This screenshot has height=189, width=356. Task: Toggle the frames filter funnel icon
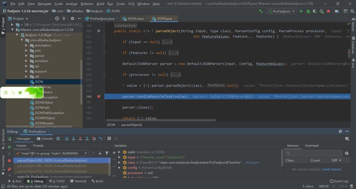[107, 153]
